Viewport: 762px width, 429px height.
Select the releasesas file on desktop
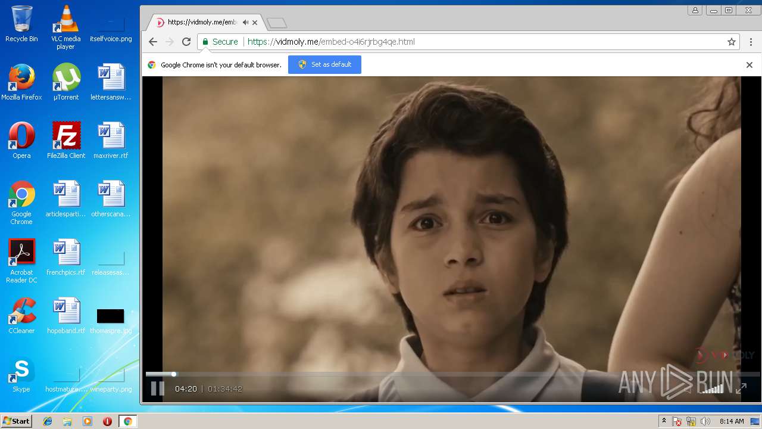pyautogui.click(x=111, y=262)
